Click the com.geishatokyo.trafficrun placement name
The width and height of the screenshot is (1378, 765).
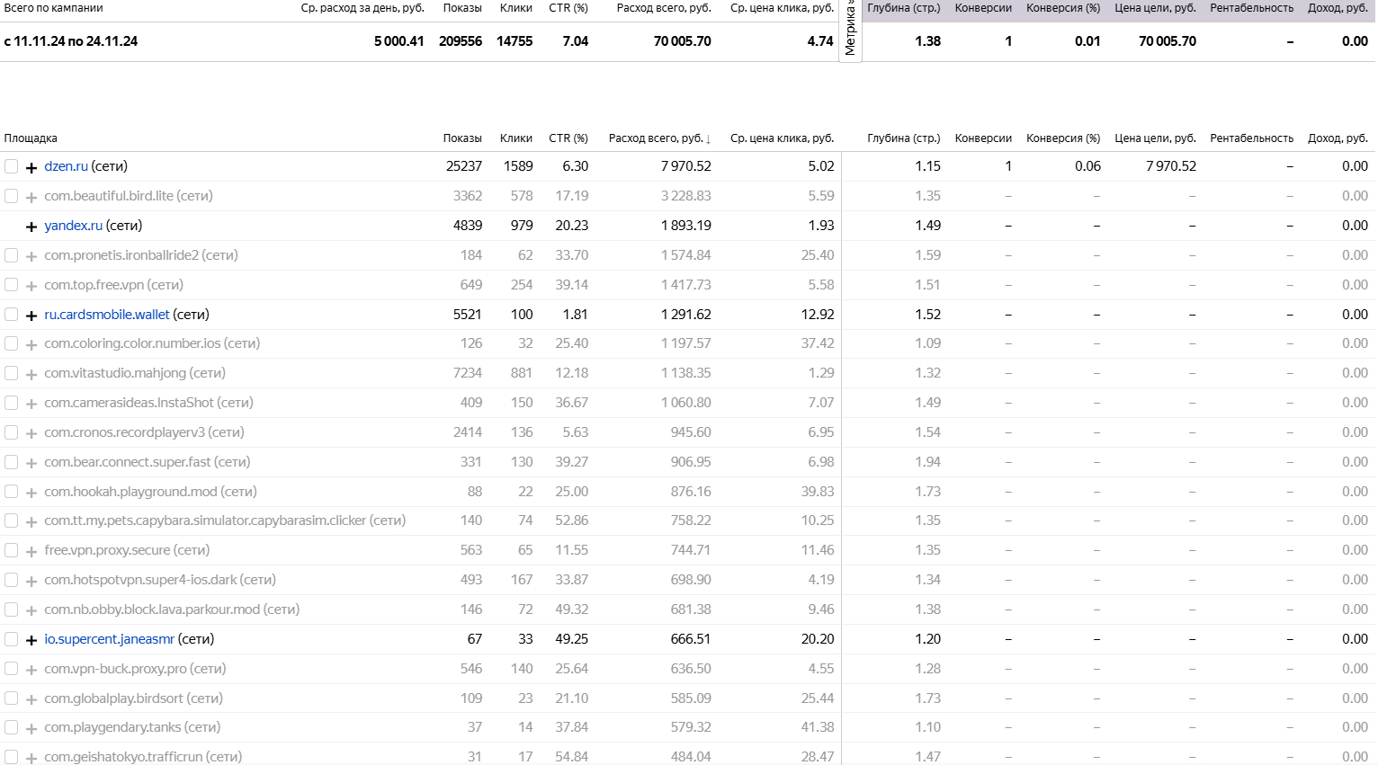[x=124, y=757]
